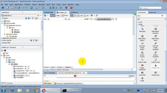The width and height of the screenshot is (167, 93).
Task: Click the red stop icon in log panel
Action: pos(75,76)
